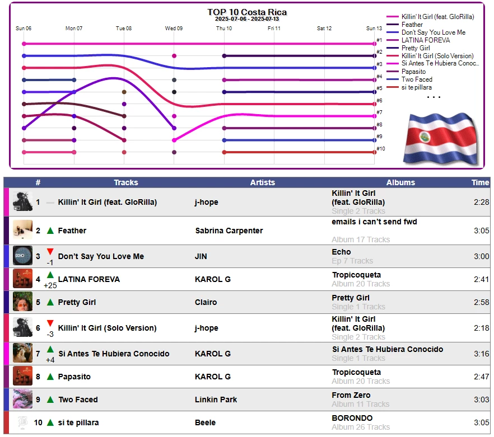
Task: Click the green up arrow beside si te pillara
Action: click(x=50, y=422)
